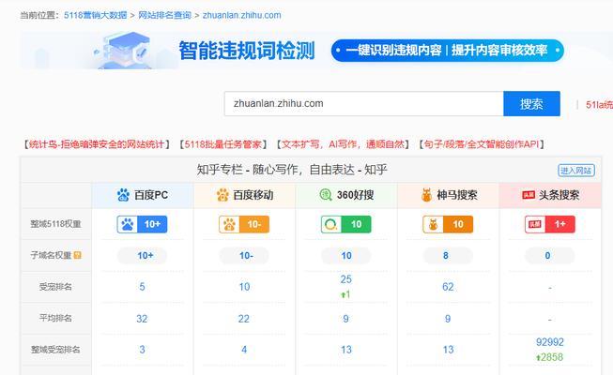This screenshot has width=613, height=375.
Task: Click the Baidu Mobile 10- weight badge
Action: pos(244,224)
